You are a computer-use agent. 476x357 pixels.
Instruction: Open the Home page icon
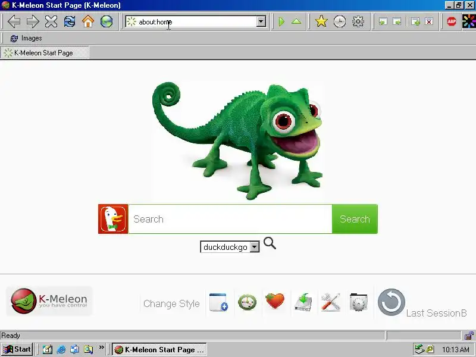point(88,21)
